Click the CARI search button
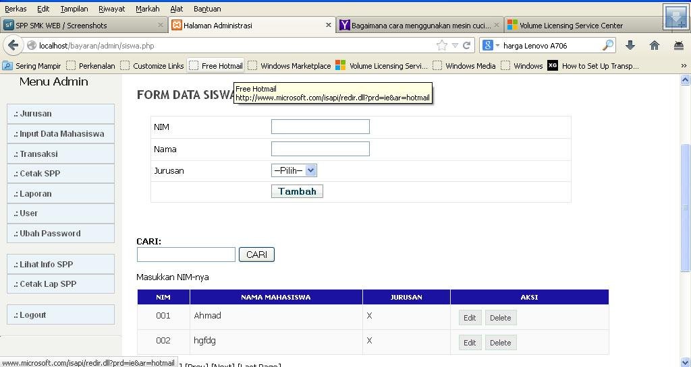The width and height of the screenshot is (691, 367). tap(256, 255)
